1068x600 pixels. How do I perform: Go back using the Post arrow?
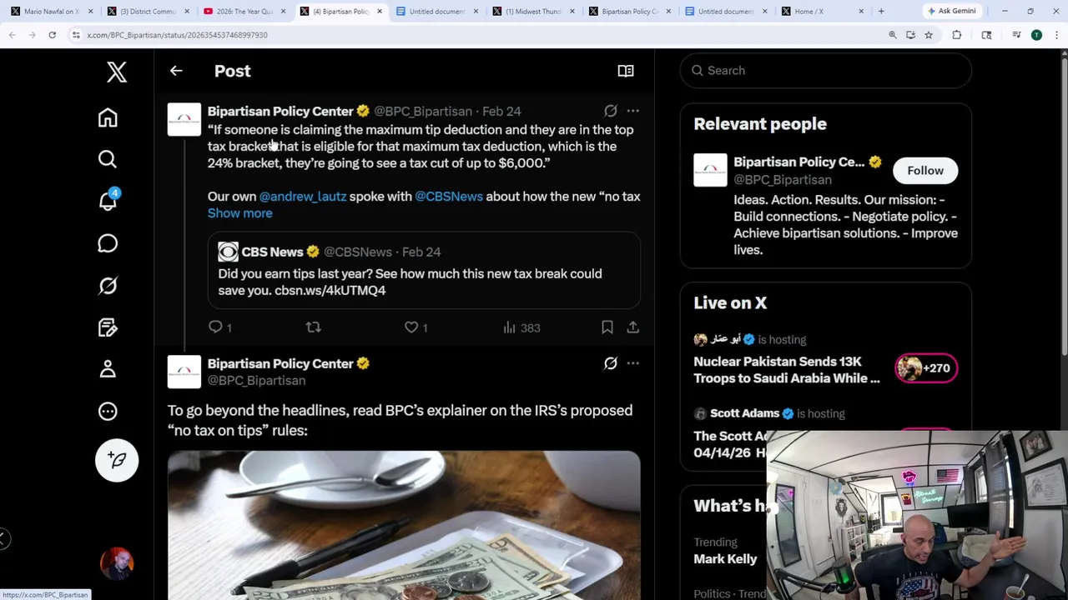pos(176,71)
